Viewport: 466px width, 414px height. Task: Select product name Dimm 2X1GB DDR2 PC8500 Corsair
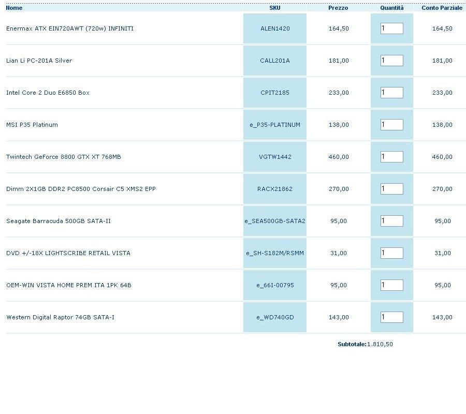point(81,189)
